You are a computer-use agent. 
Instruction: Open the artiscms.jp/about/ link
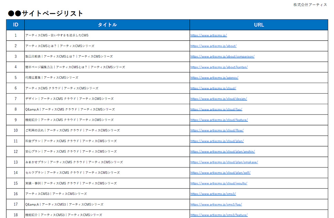[213, 46]
